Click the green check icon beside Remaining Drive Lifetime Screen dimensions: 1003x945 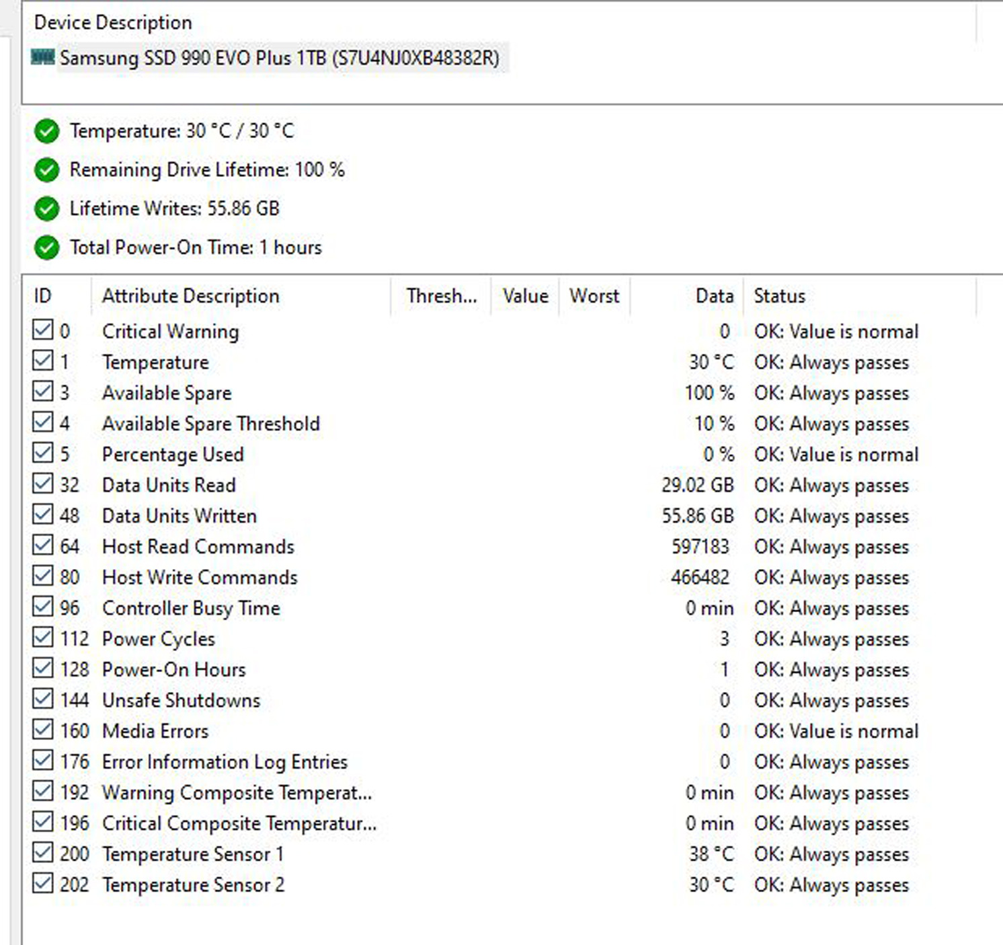[46, 170]
